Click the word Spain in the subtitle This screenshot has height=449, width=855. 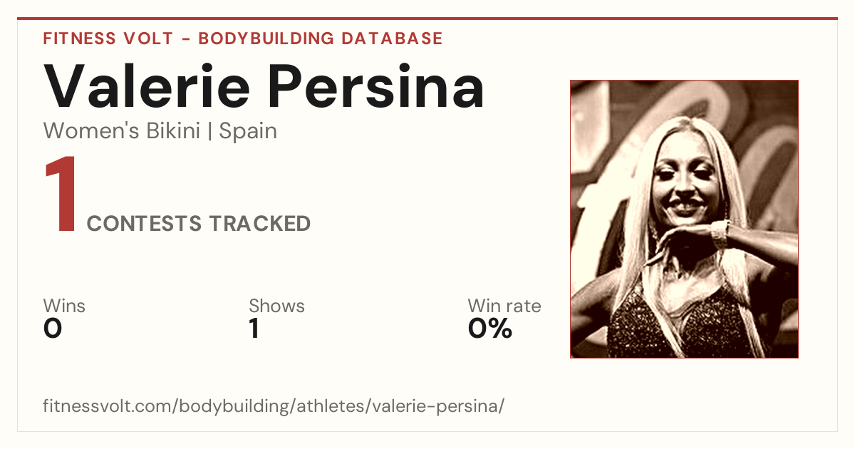pyautogui.click(x=248, y=131)
